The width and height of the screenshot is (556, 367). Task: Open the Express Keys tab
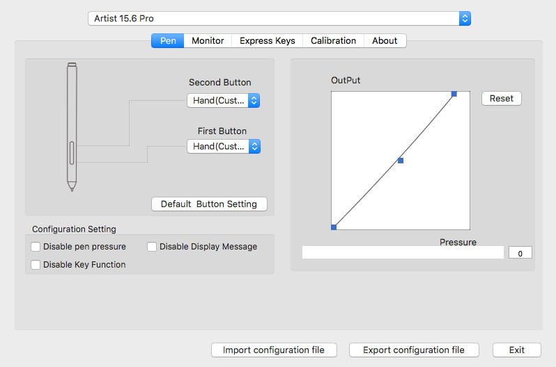click(267, 41)
